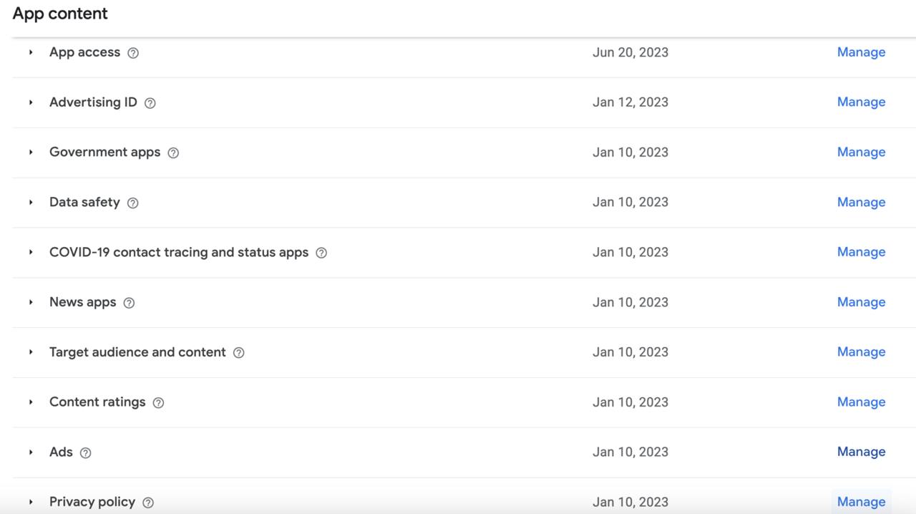Click help icon next to App access
Viewport: 916px width, 514px height.
click(x=133, y=53)
